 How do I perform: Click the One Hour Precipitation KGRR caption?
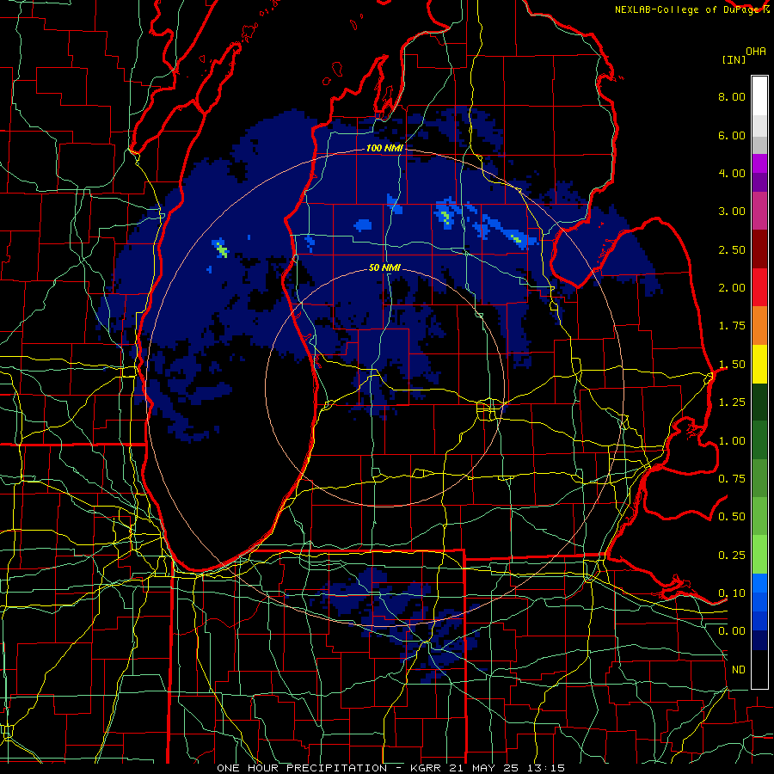point(390,768)
